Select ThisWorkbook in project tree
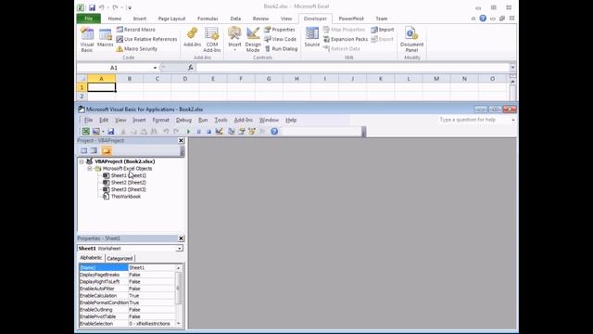593x334 pixels. click(126, 197)
